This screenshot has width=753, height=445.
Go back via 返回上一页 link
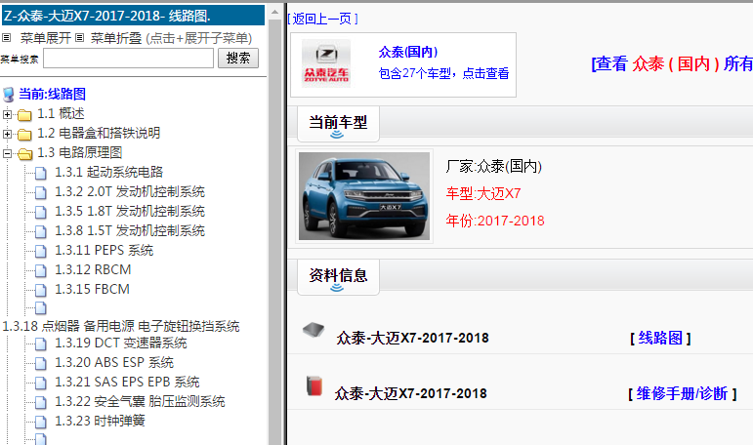(x=322, y=19)
